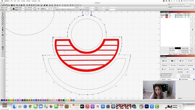Select the Pan/Drag view tool
The image size is (195, 110).
pos(27,5)
